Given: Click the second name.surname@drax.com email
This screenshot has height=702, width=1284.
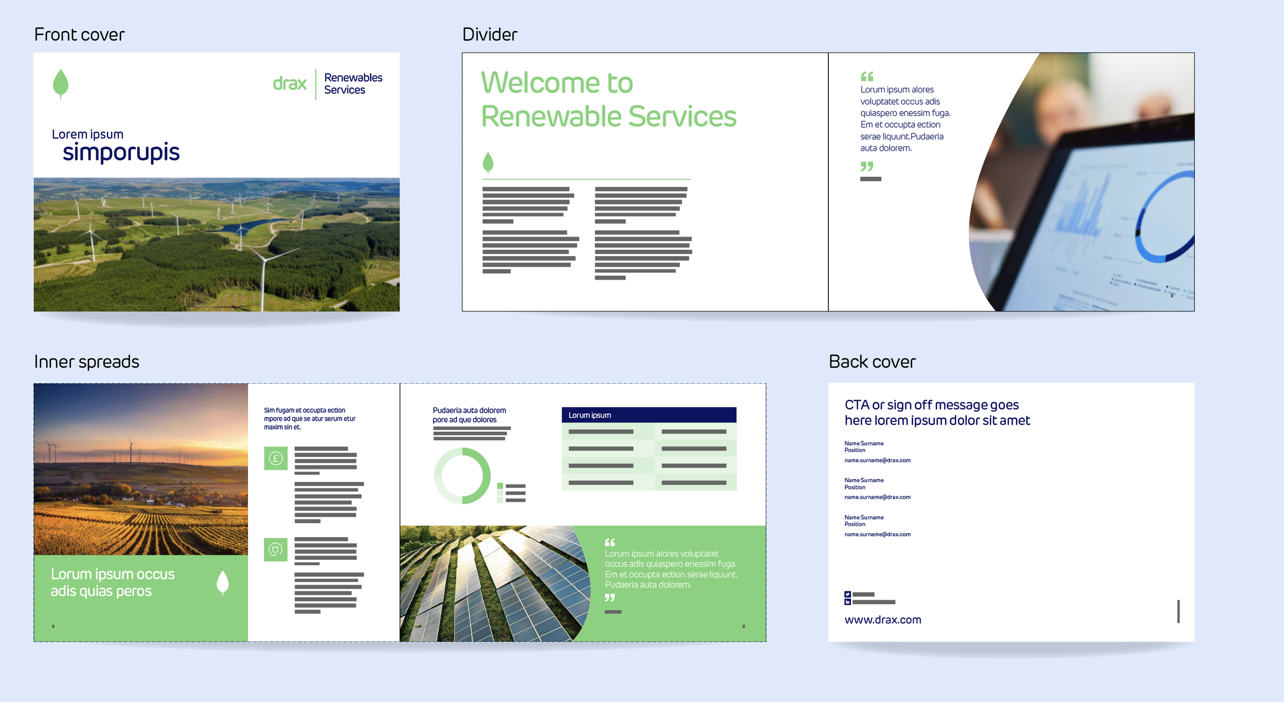Looking at the screenshot, I should coord(877,497).
